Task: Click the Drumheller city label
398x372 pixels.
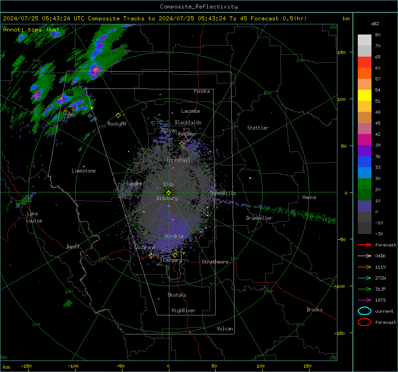Action: pyautogui.click(x=259, y=218)
